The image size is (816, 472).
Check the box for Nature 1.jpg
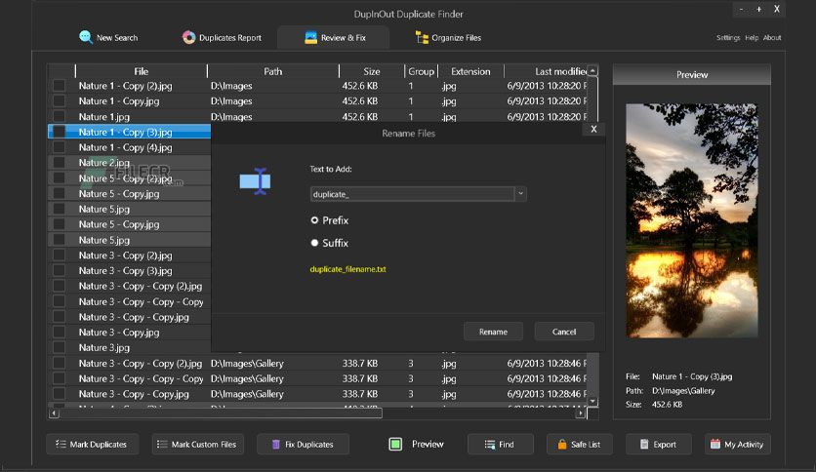[59, 116]
